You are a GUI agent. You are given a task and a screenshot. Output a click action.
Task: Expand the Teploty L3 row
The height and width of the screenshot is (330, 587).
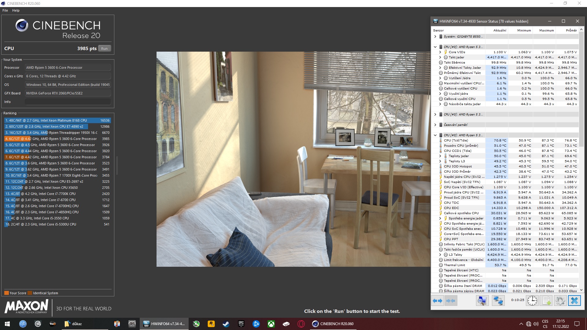440,161
